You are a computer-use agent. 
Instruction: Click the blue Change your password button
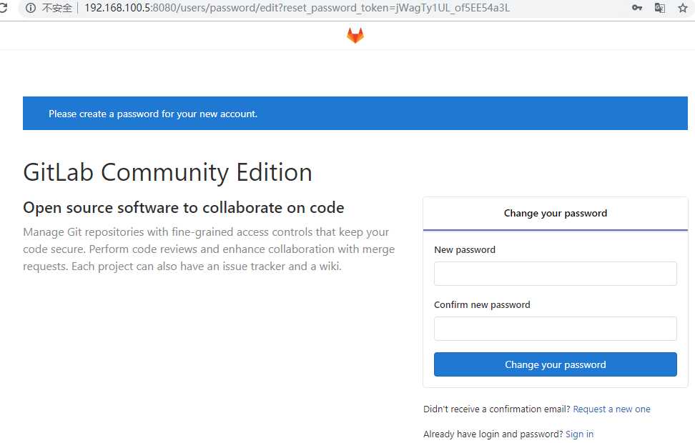(555, 364)
